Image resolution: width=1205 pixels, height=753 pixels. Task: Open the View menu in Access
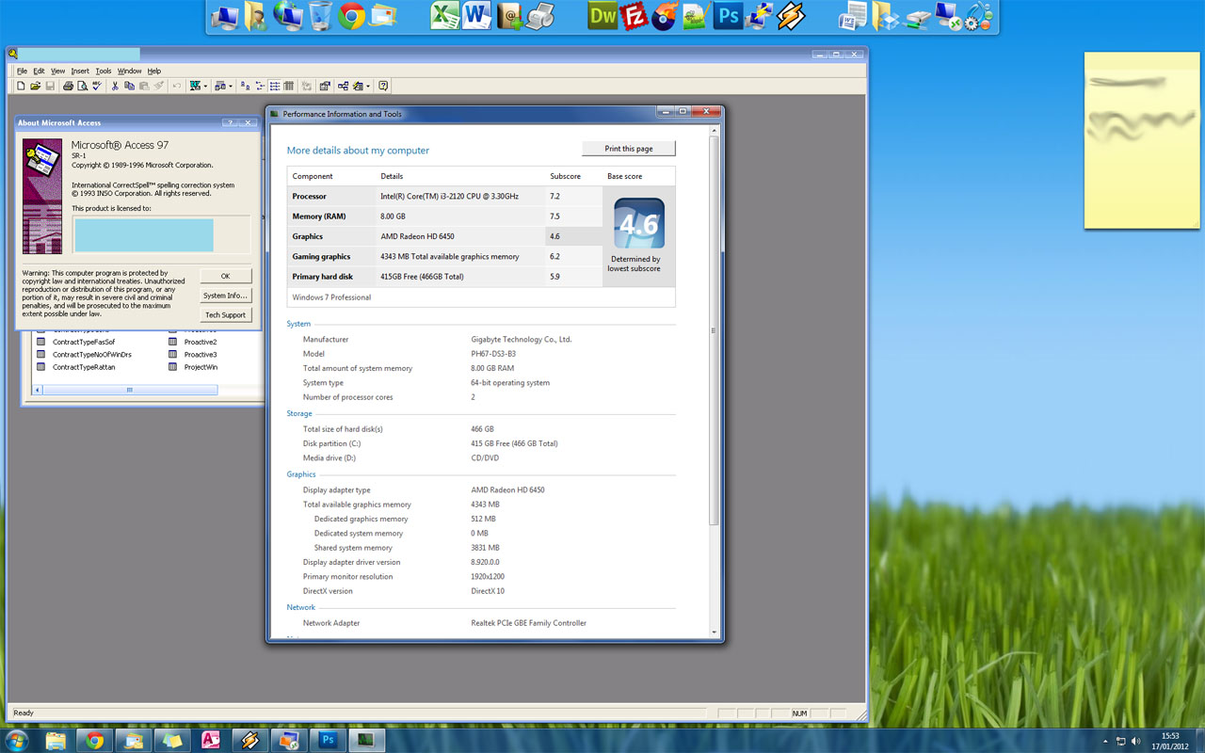coord(57,71)
